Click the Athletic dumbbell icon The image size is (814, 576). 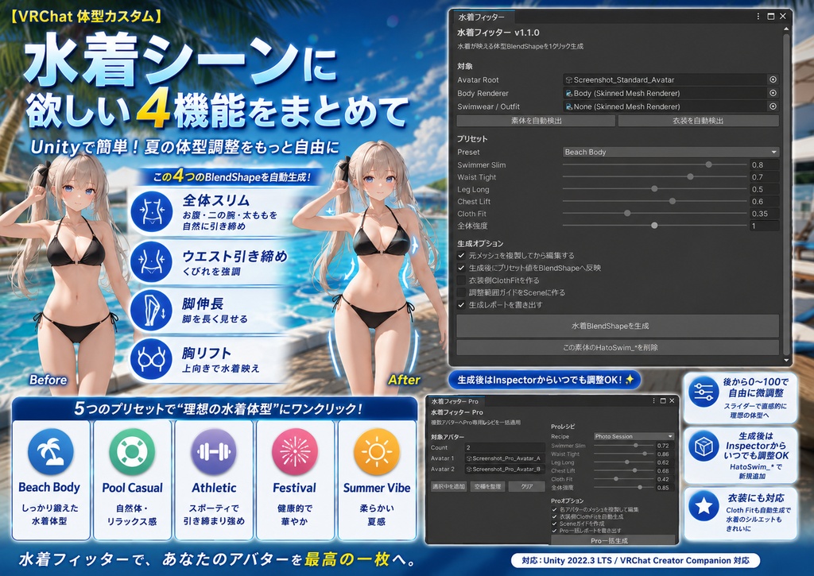[214, 451]
